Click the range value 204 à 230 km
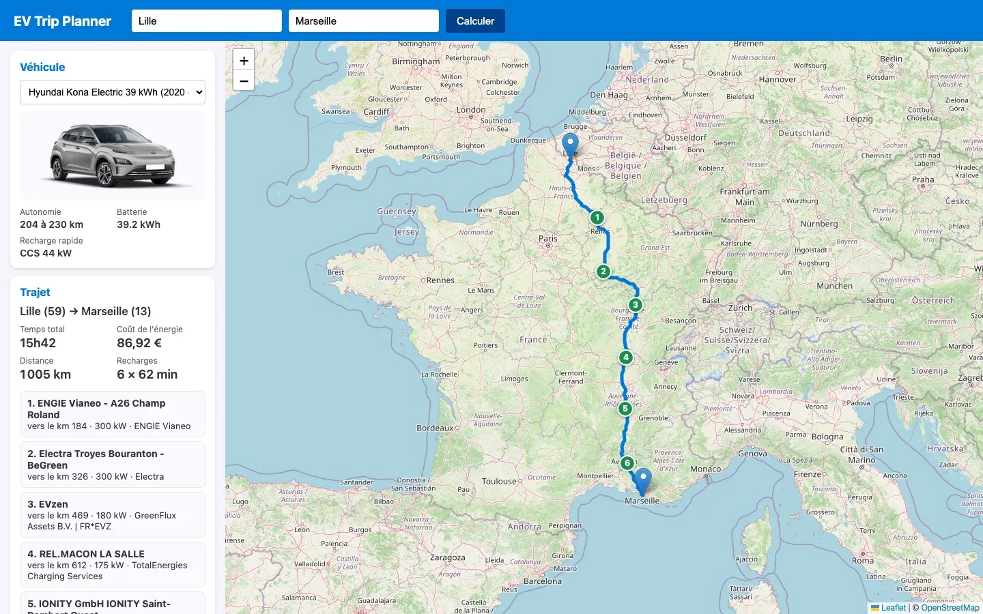 (x=52, y=224)
